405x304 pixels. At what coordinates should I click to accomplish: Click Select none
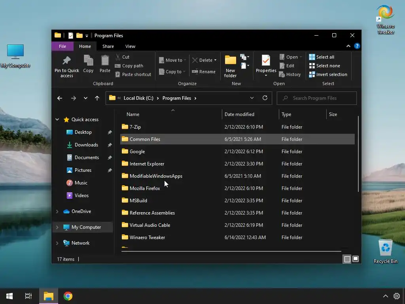(325, 66)
